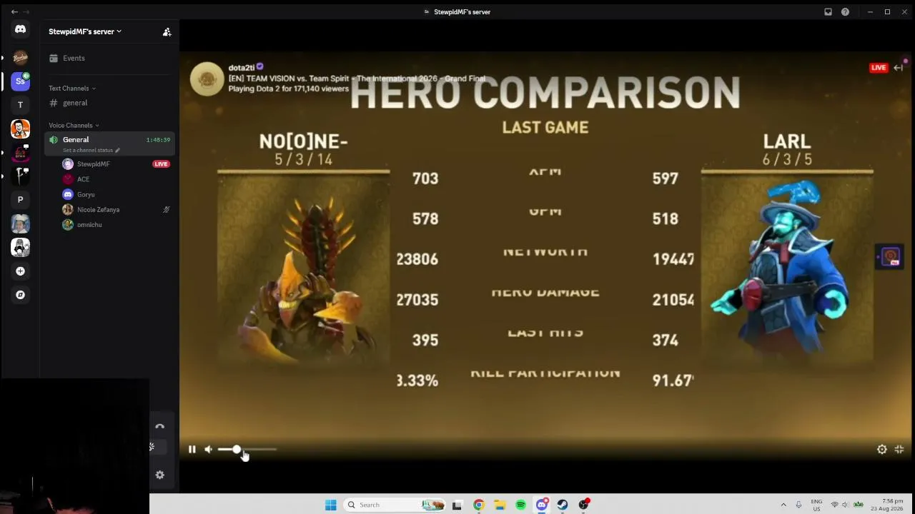Open the network Wi-Fi tray icon
The width and height of the screenshot is (915, 514).
[x=834, y=505]
